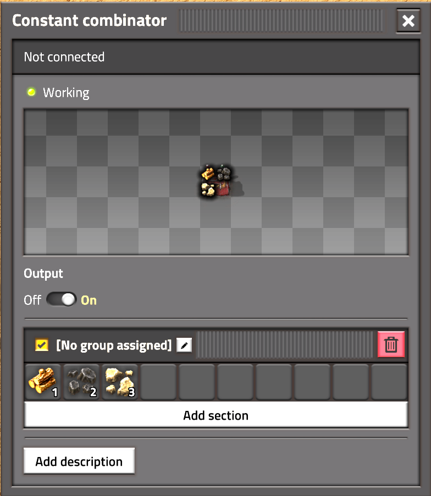Click the On label beside the switch
This screenshot has width=431, height=496.
(89, 300)
